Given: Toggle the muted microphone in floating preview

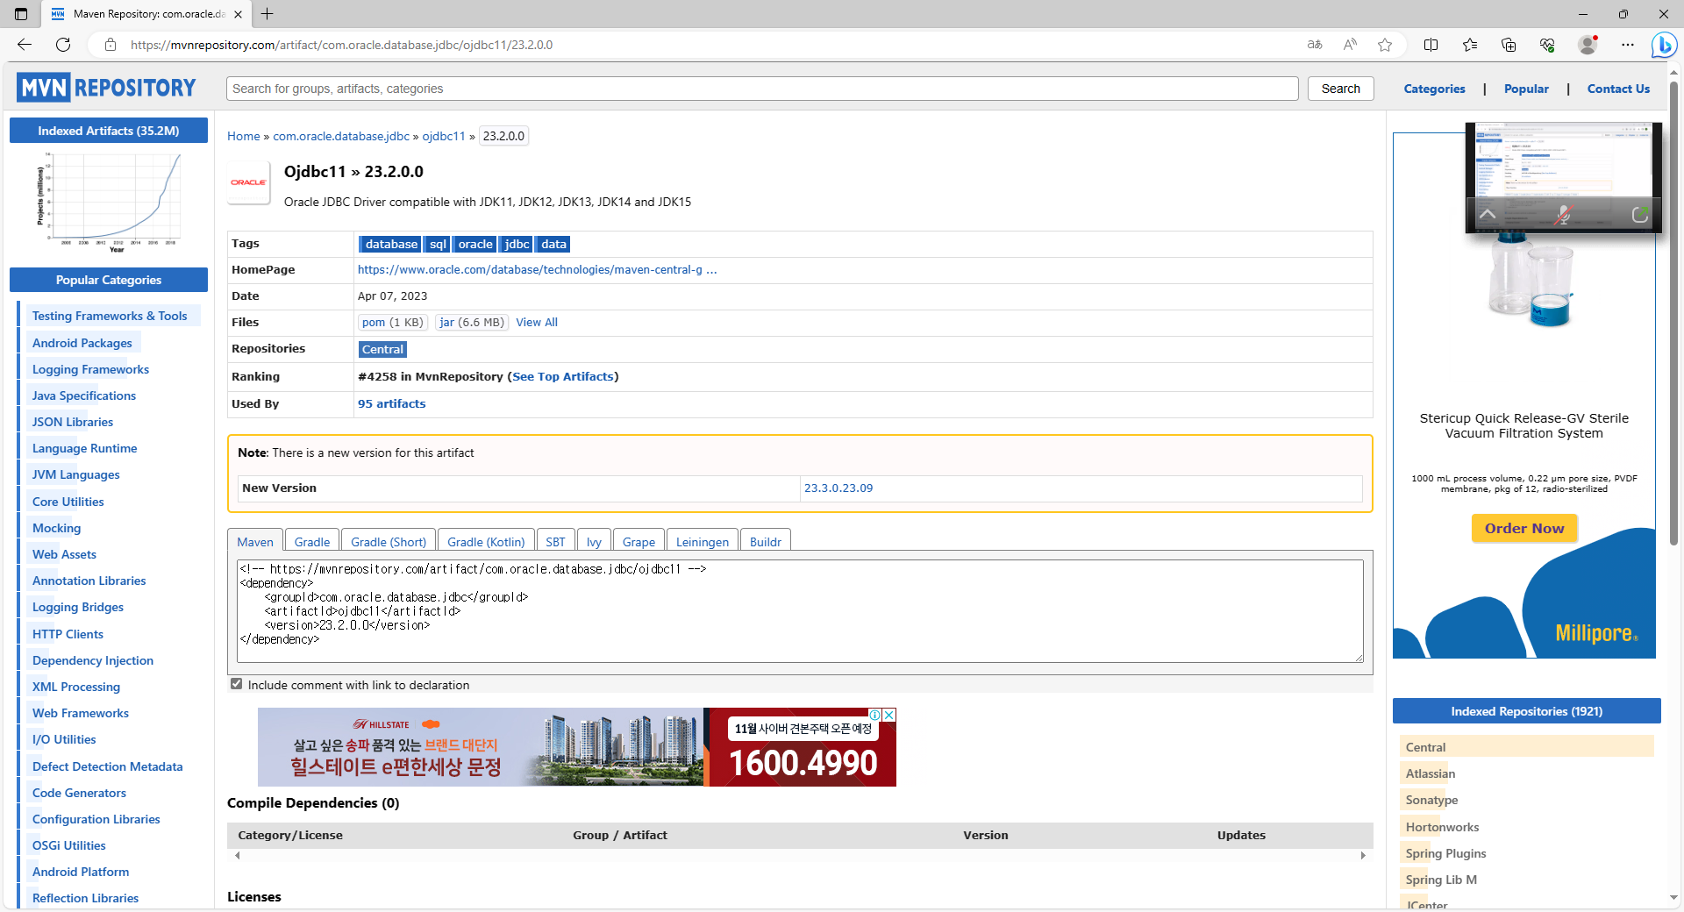Looking at the screenshot, I should pyautogui.click(x=1563, y=214).
